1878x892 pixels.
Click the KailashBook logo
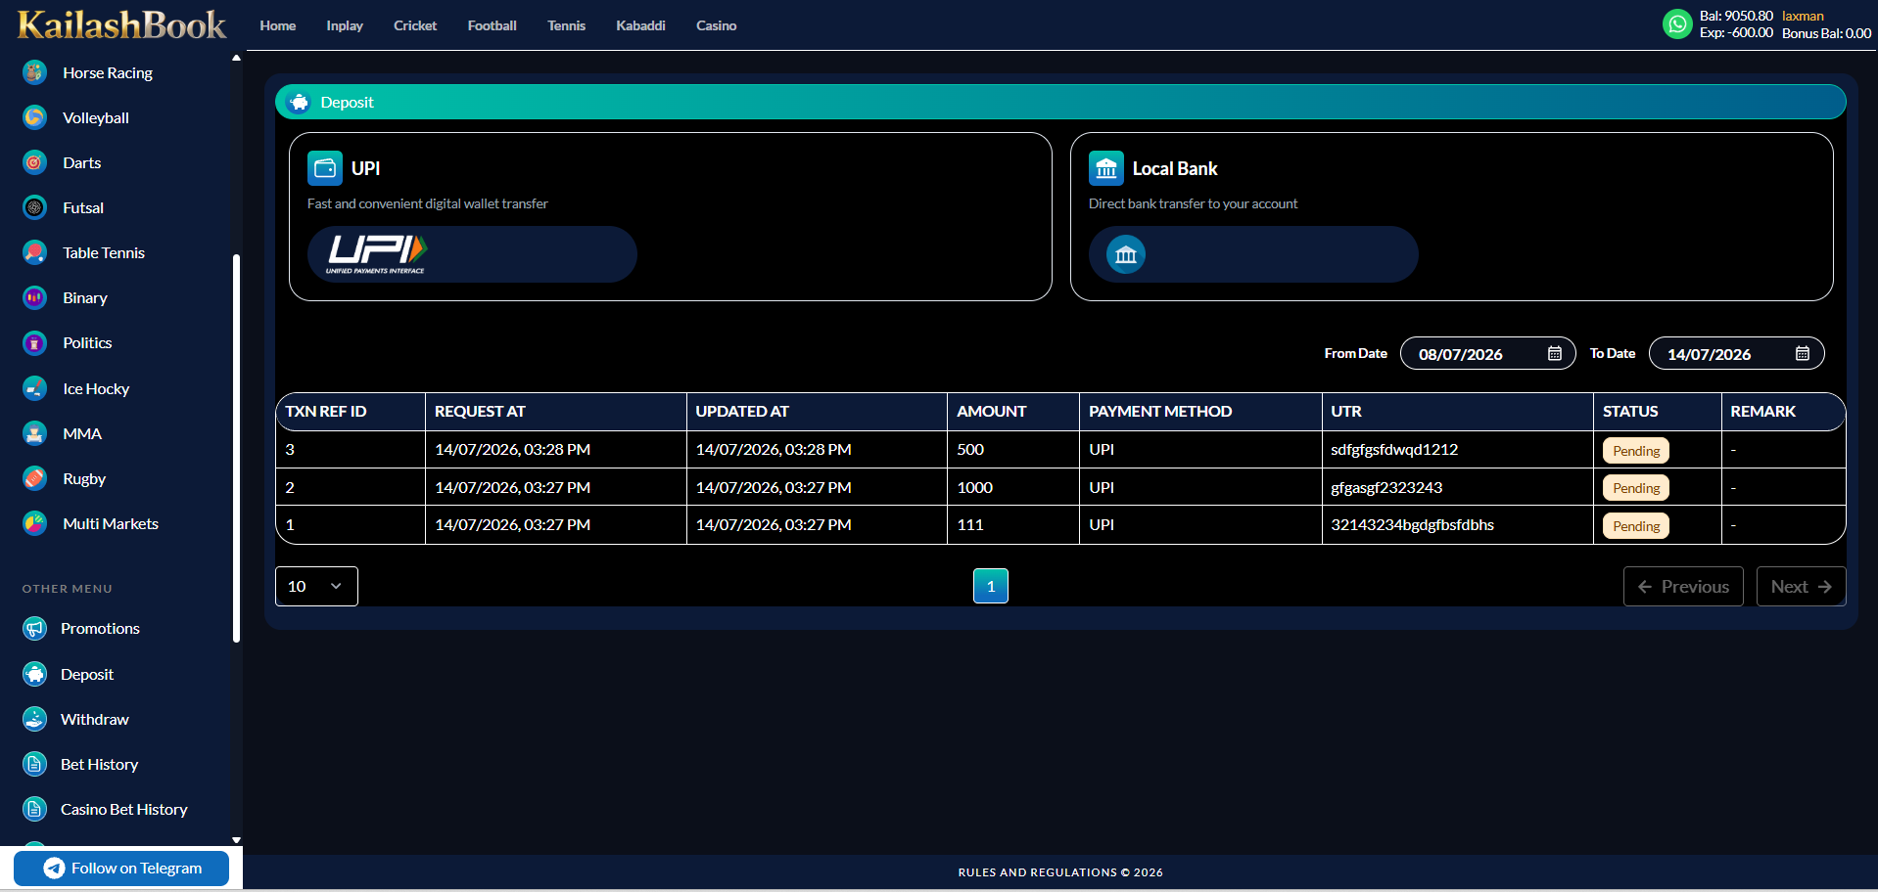121,25
